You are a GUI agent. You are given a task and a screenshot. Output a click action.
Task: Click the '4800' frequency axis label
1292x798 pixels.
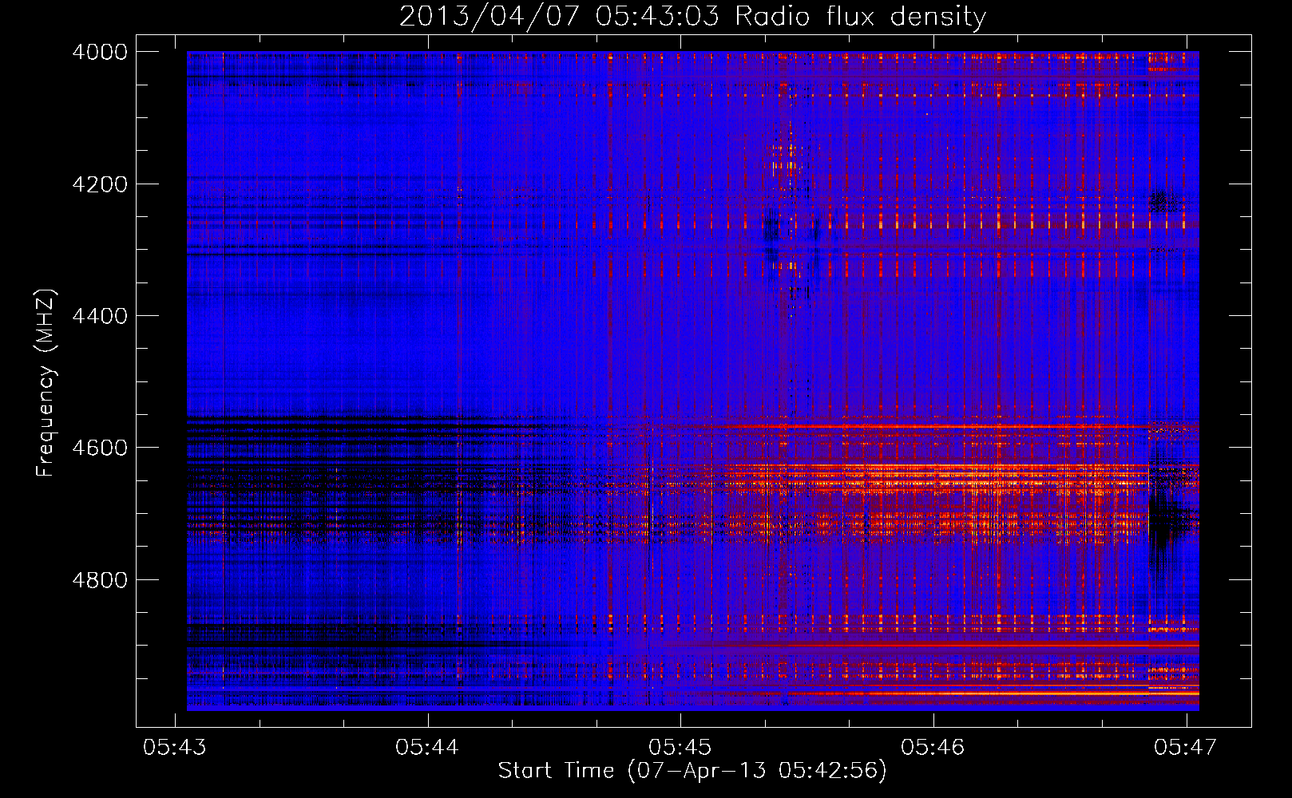coord(100,580)
